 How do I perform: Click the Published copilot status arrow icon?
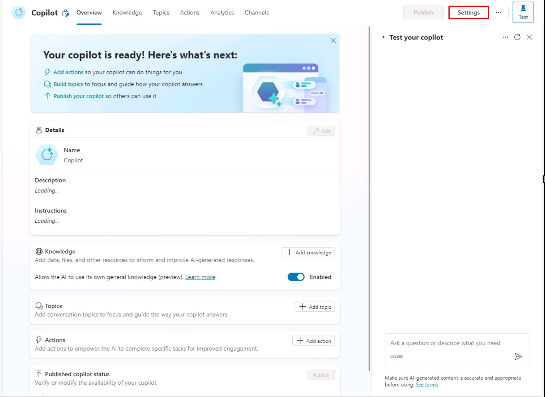click(x=39, y=374)
